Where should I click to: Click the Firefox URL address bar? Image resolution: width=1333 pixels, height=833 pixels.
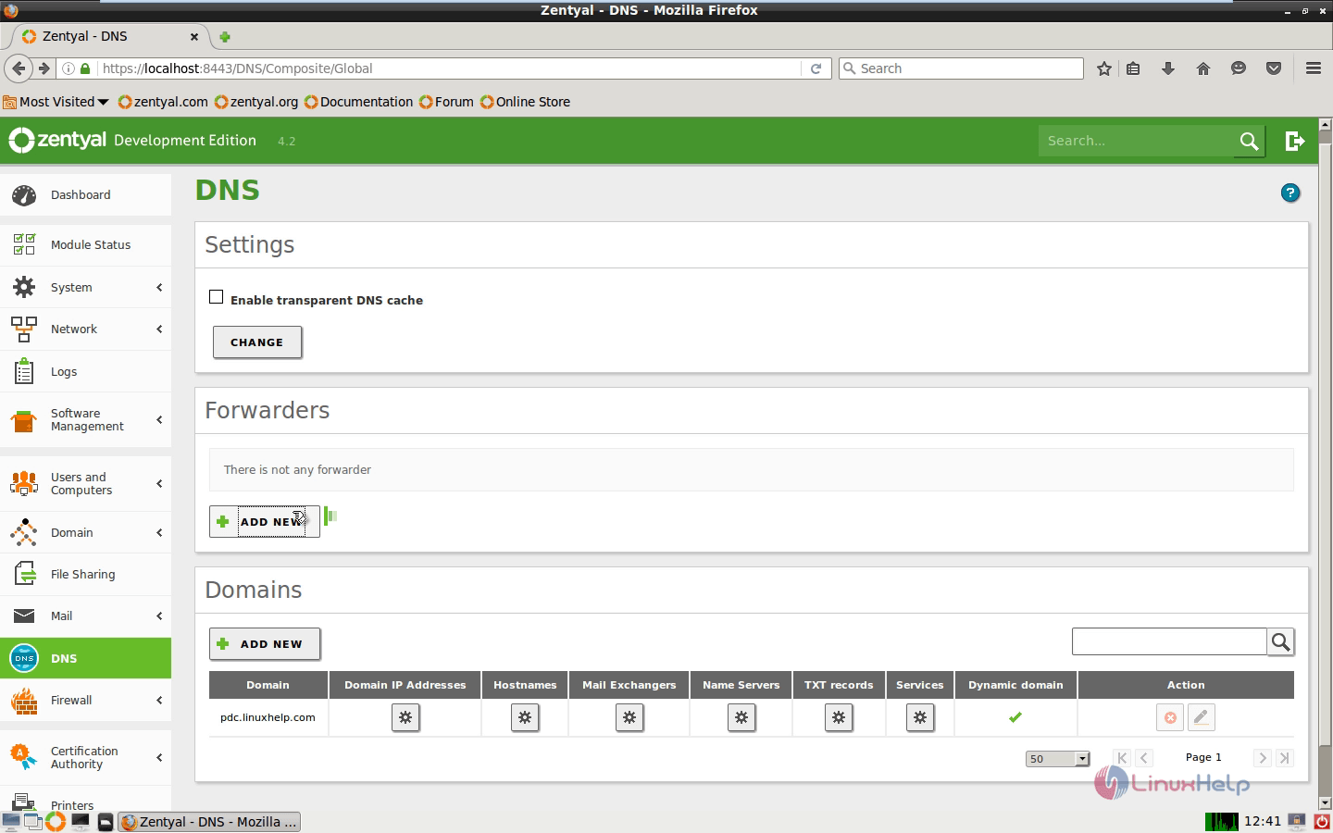click(449, 68)
